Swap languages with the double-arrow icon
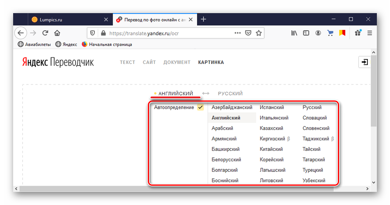This screenshot has width=390, height=205. pyautogui.click(x=206, y=93)
